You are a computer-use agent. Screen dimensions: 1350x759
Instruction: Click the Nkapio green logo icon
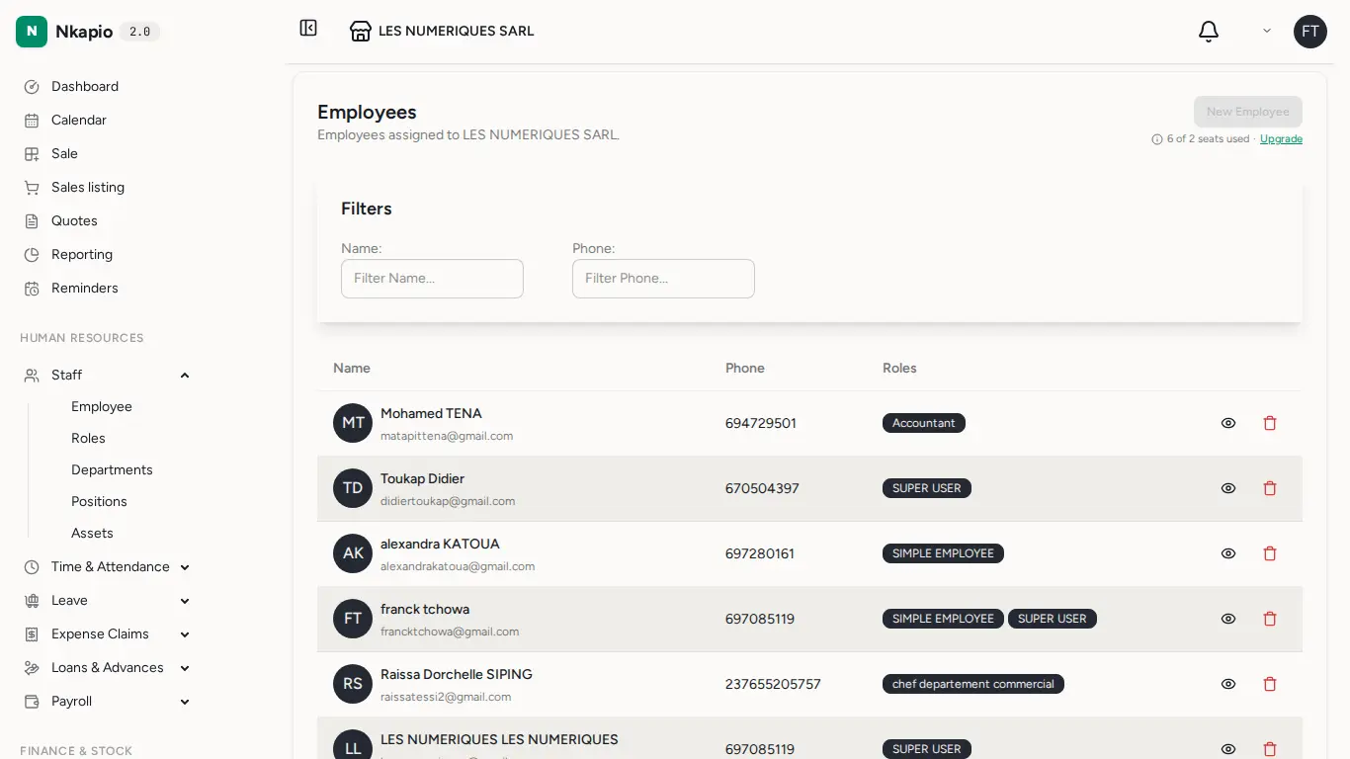(x=32, y=32)
